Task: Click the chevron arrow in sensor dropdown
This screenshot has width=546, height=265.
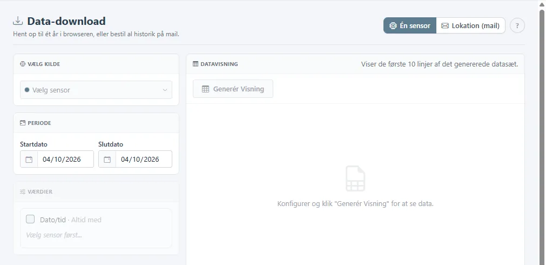Action: tap(165, 90)
